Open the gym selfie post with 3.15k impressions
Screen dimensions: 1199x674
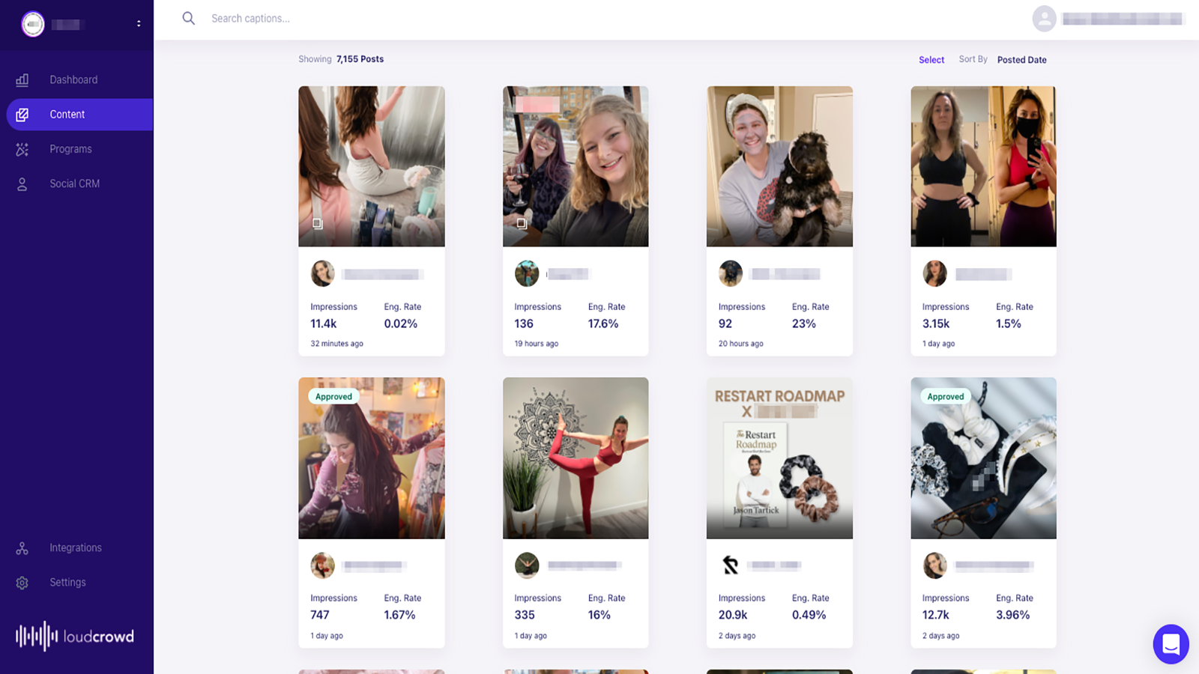click(983, 166)
